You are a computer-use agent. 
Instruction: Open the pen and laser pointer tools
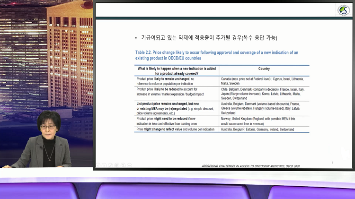pyautogui.click(x=110, y=165)
